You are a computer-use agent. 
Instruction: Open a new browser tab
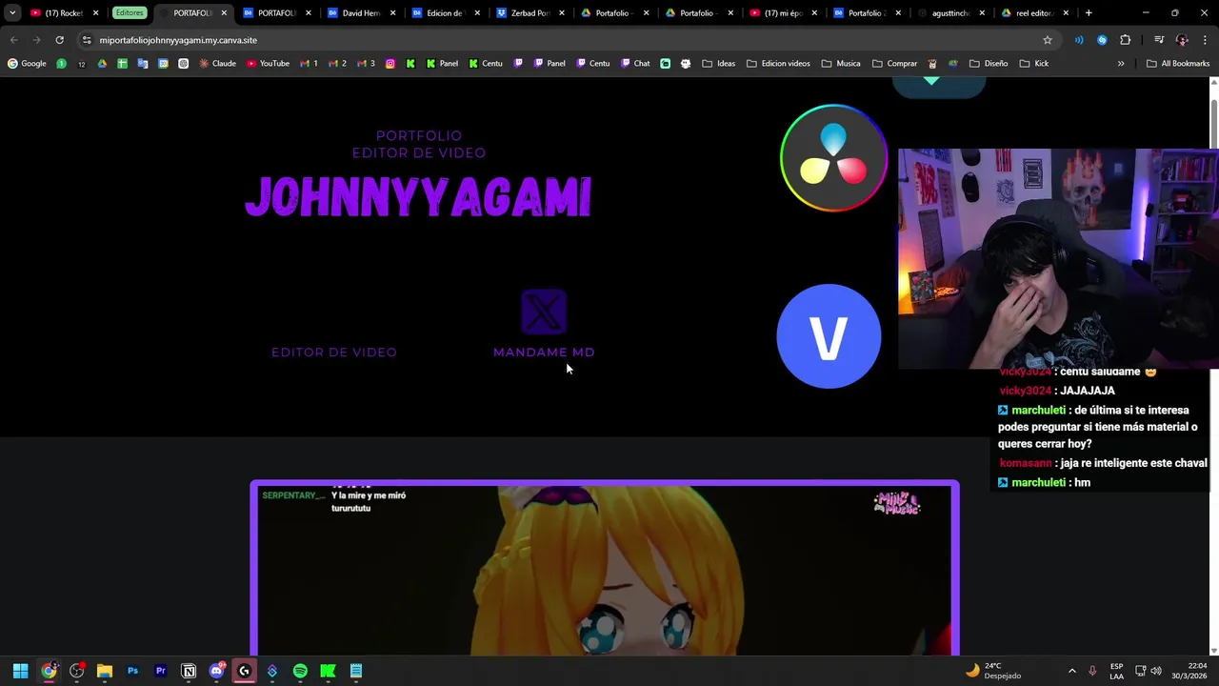(x=1089, y=13)
